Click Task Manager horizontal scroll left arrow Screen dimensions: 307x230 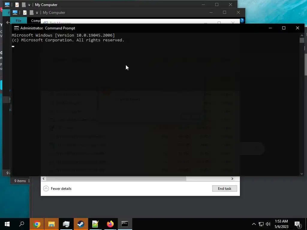[x=43, y=178]
